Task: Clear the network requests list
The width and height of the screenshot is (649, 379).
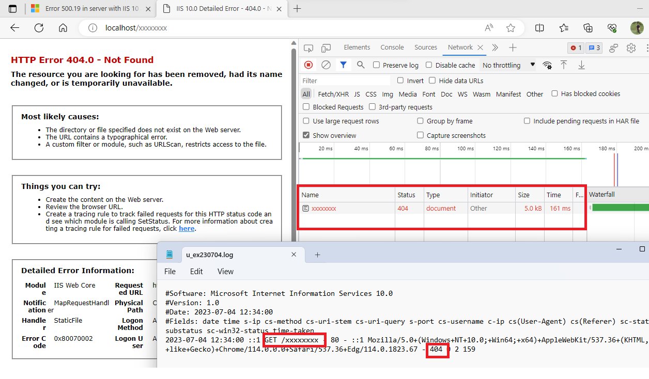Action: 326,65
